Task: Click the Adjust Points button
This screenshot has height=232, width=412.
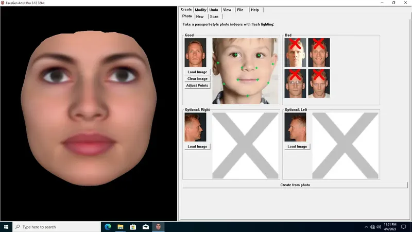Action: 197,86
